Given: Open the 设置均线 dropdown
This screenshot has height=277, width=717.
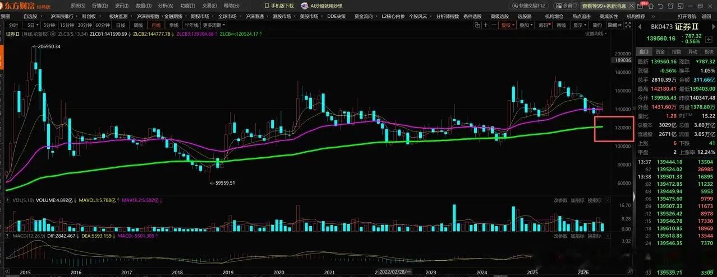Looking at the screenshot, I should point(596,33).
